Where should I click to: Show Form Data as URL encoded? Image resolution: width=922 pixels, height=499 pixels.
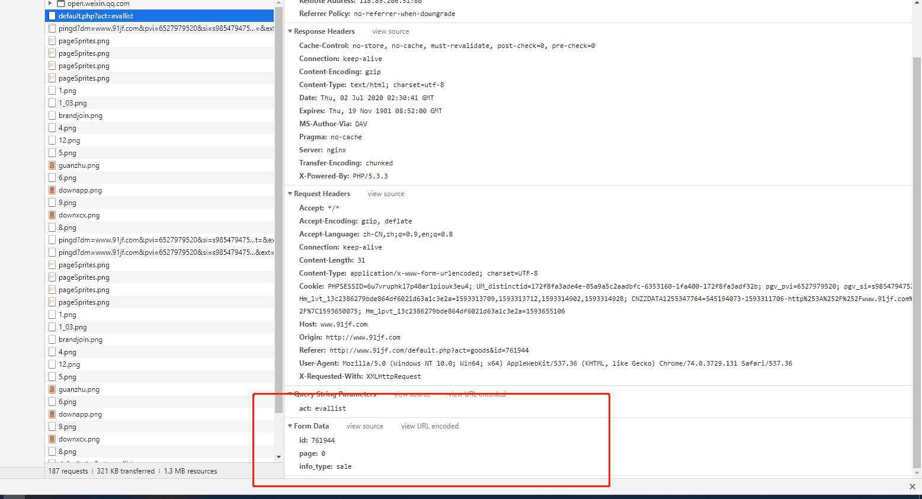(430, 426)
